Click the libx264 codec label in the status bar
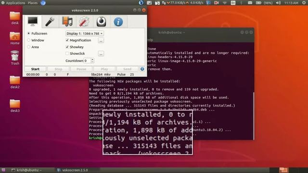Image resolution: width=308 pixels, height=173 pixels. click(x=97, y=74)
